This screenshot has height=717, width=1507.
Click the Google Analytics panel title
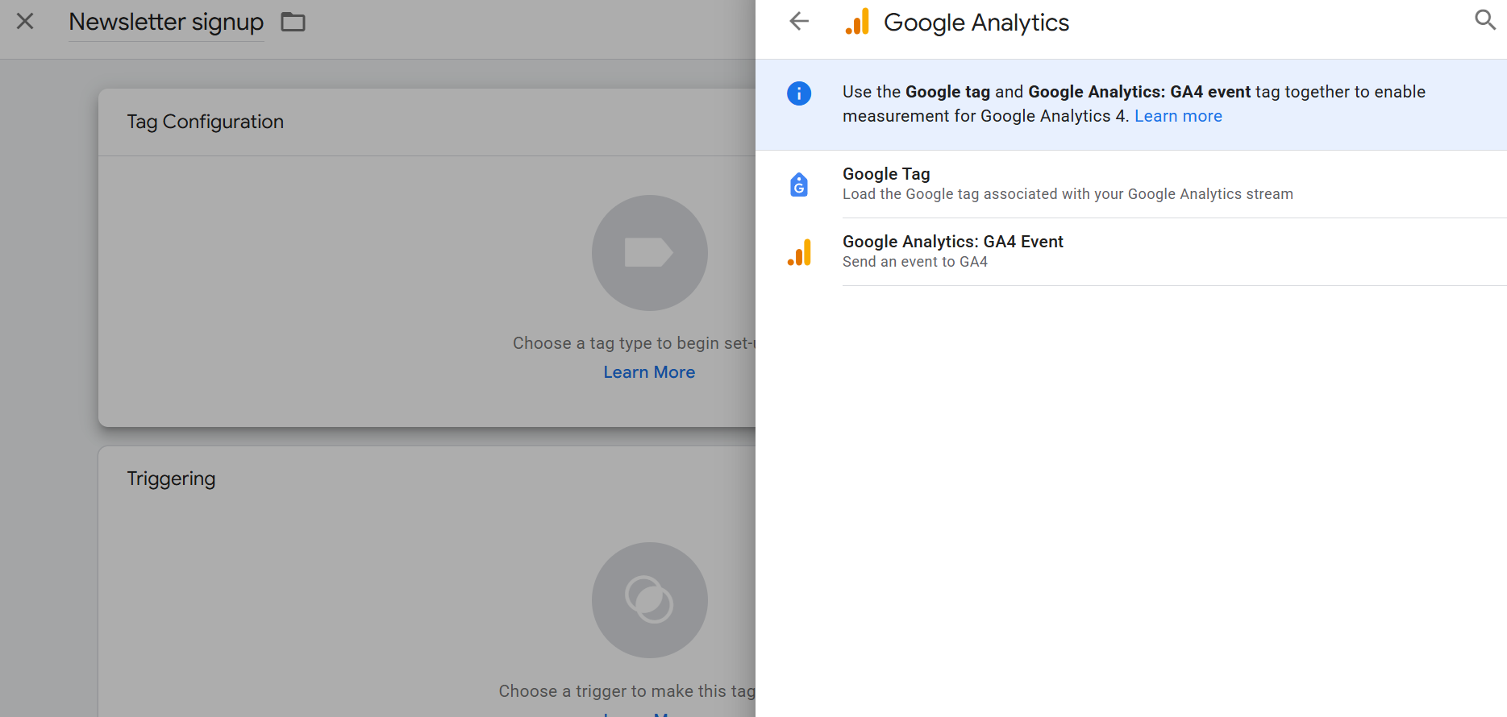pos(976,23)
